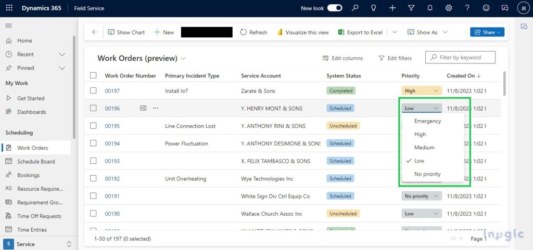
Task: Select No priority from the list
Action: pyautogui.click(x=433, y=174)
